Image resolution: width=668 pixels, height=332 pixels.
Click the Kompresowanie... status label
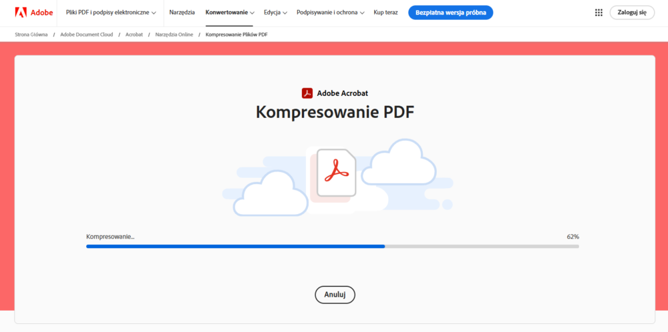click(x=110, y=237)
